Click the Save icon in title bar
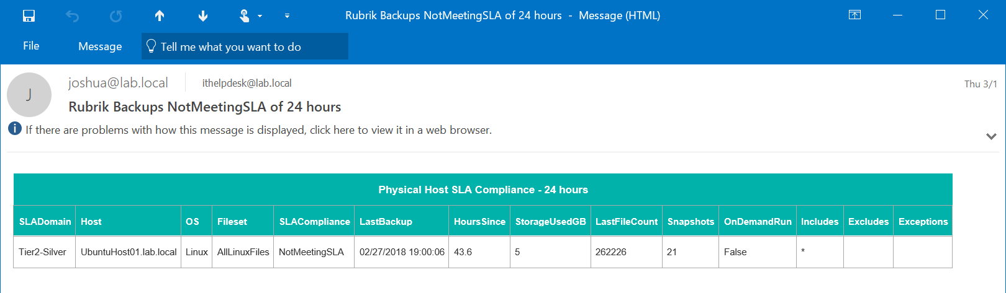This screenshot has height=293, width=1006. [x=29, y=15]
